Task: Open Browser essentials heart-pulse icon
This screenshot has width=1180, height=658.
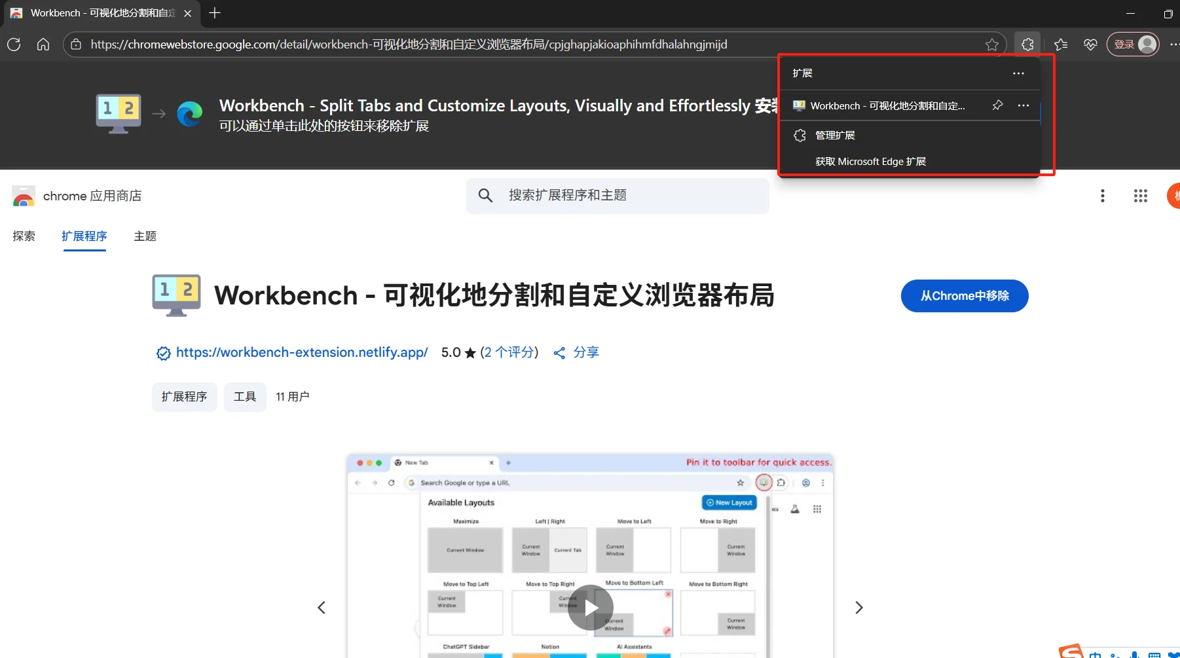Action: pyautogui.click(x=1091, y=45)
